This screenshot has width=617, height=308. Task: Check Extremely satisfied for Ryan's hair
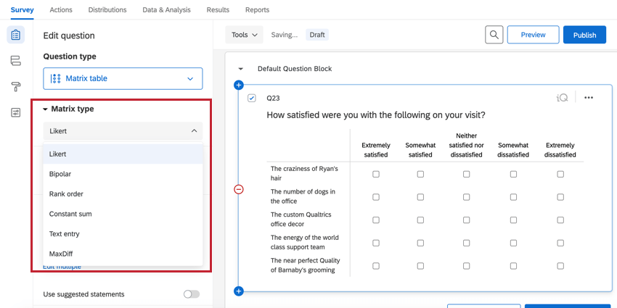[x=375, y=174]
